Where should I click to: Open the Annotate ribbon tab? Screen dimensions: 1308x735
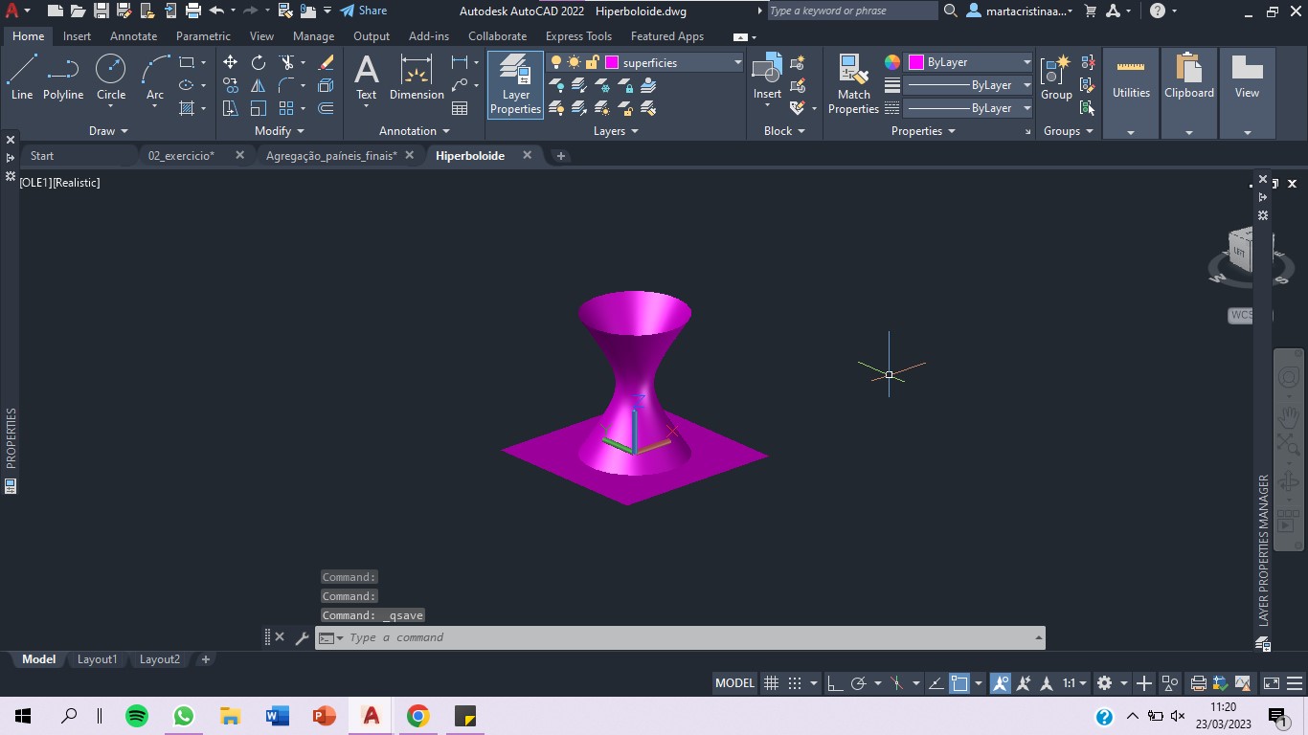[x=133, y=36]
